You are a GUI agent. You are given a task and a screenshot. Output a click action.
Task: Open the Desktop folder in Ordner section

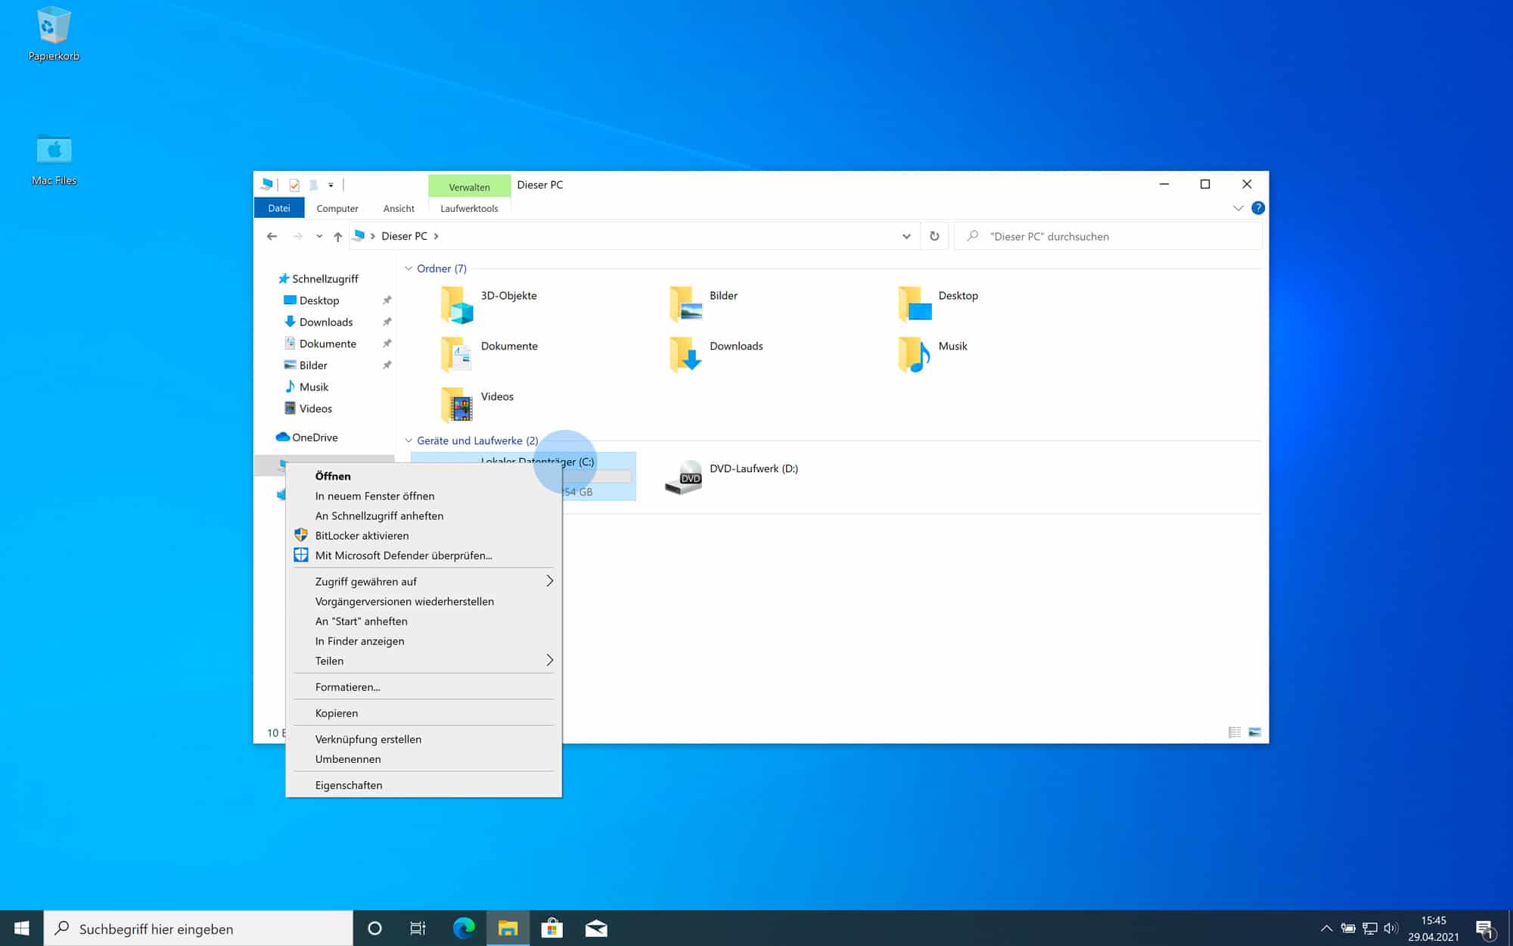pos(938,303)
